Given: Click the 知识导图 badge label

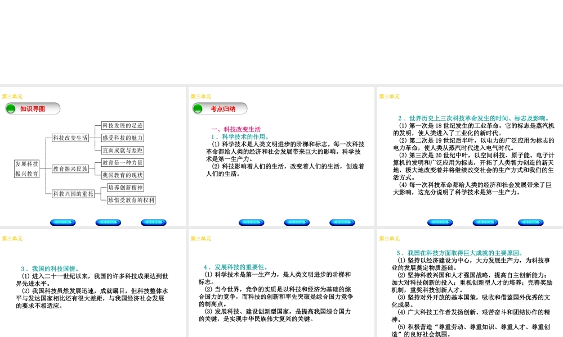Looking at the screenshot, I should click(33, 109).
